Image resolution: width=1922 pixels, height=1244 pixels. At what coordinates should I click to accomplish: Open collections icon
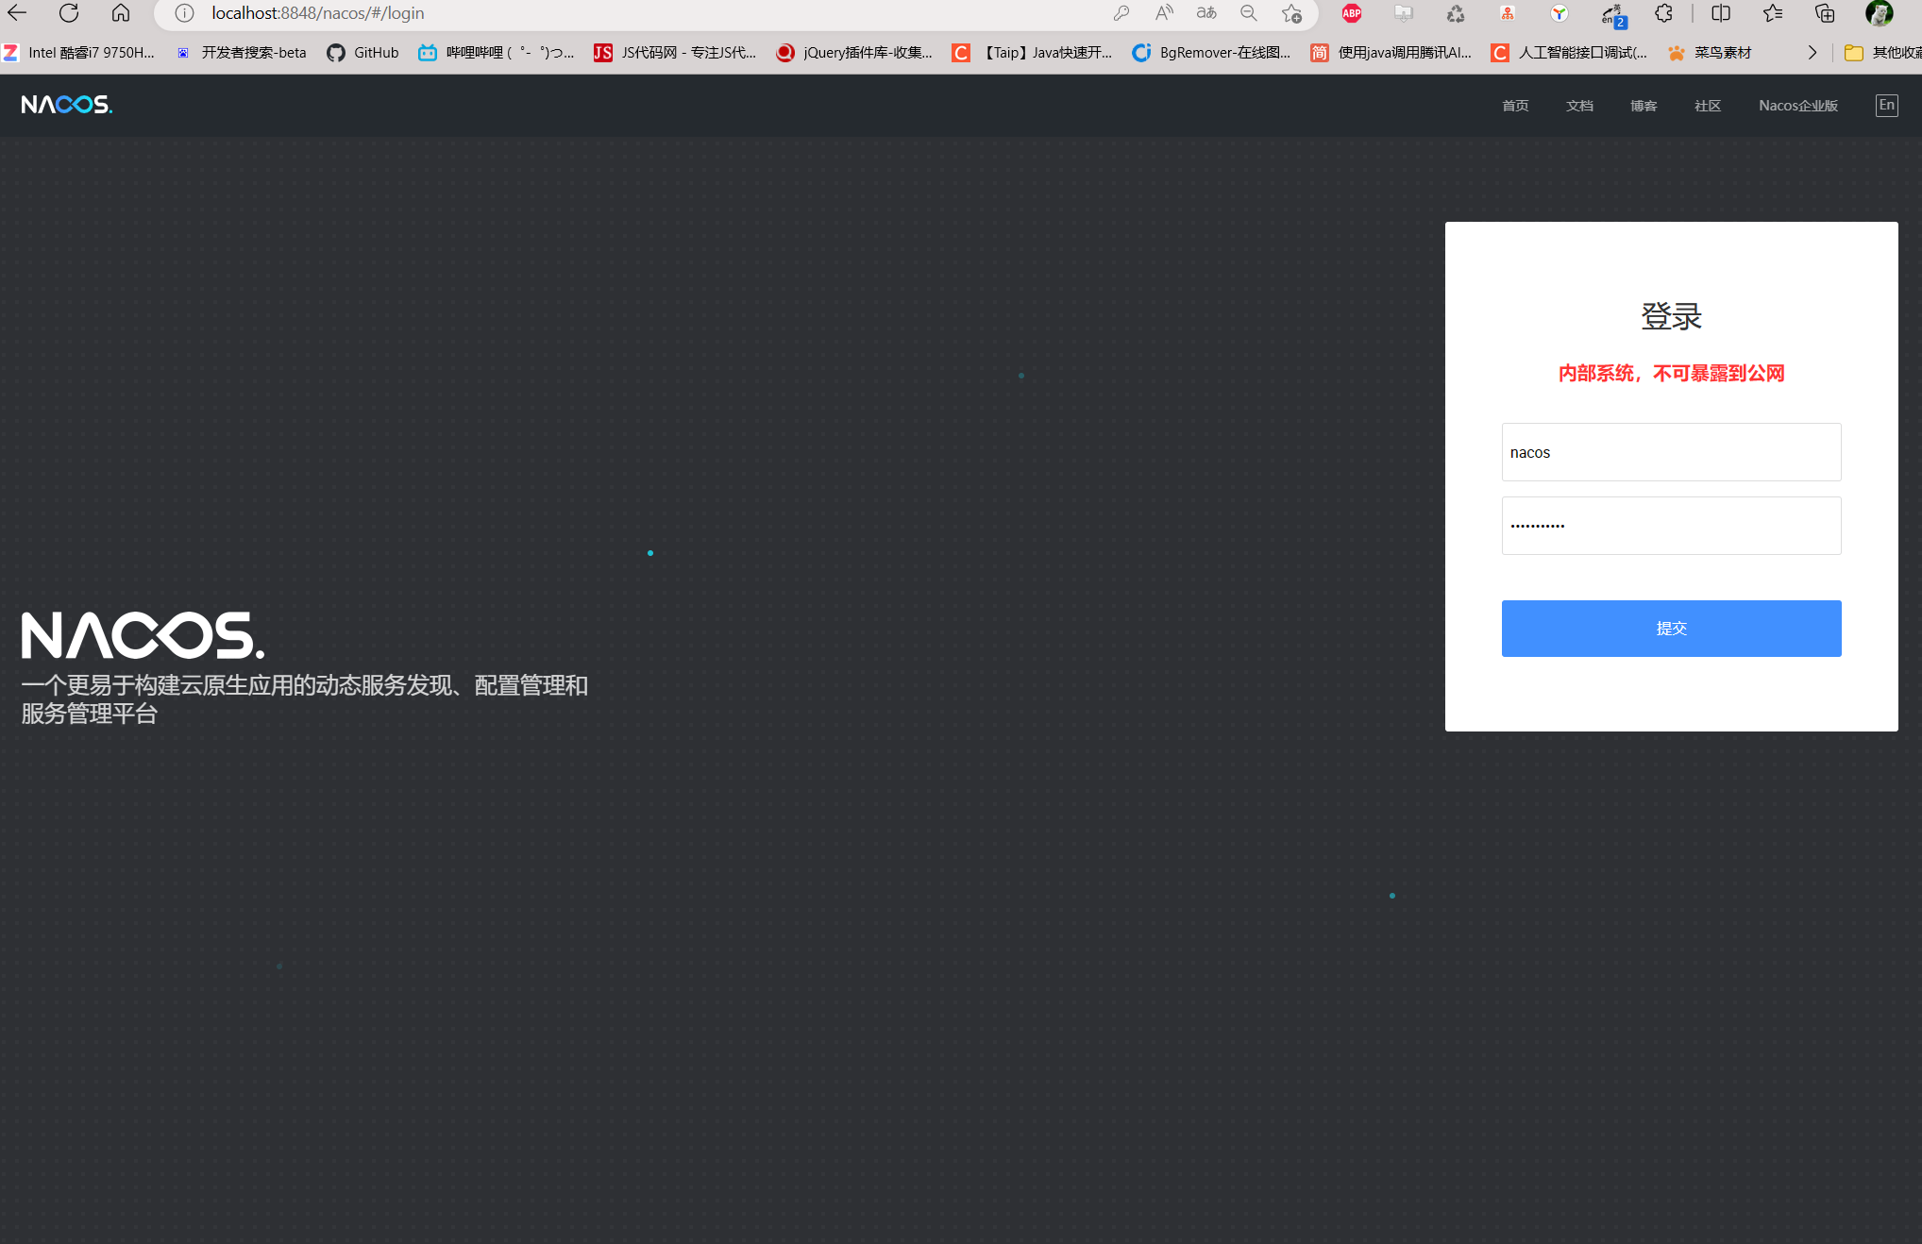[x=1825, y=13]
